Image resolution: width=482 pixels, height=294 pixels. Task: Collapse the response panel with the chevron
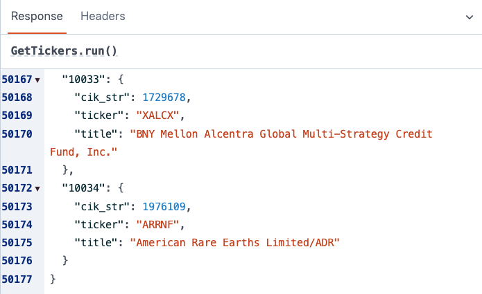pyautogui.click(x=469, y=17)
